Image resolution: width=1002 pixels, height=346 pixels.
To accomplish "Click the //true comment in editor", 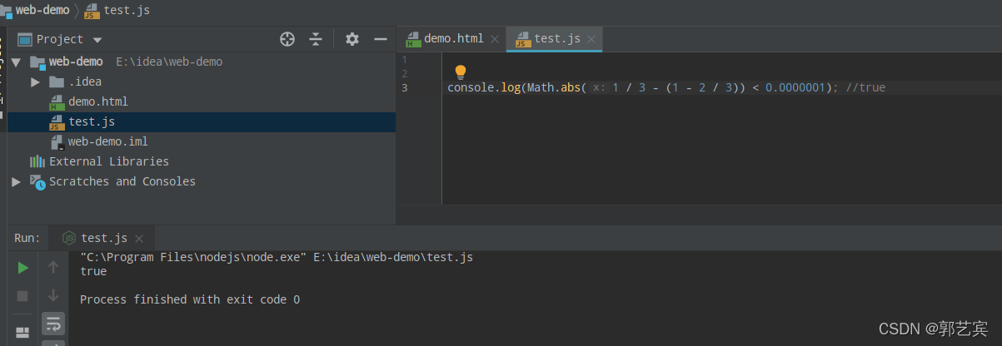I will 865,87.
